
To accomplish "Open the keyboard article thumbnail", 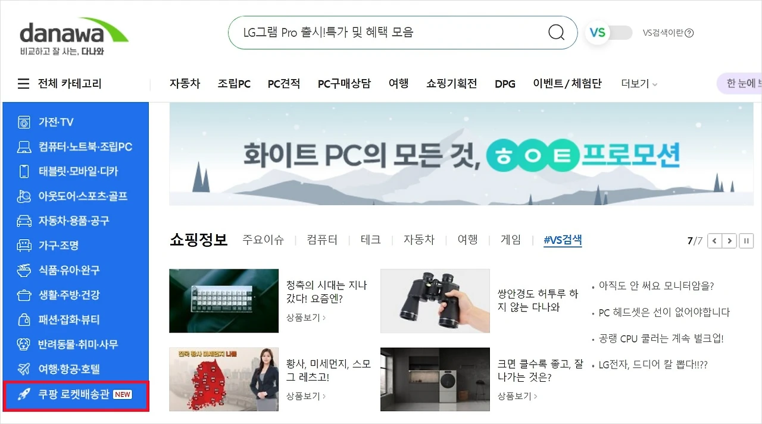I will [224, 301].
